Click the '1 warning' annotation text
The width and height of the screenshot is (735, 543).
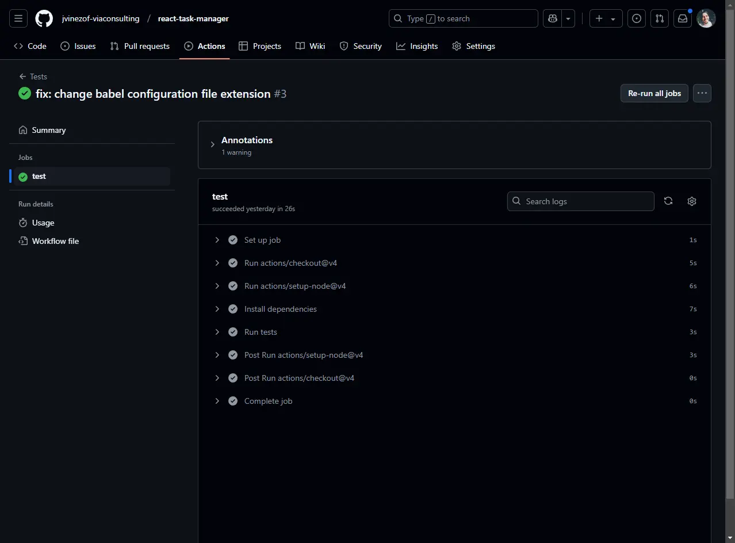pos(236,152)
